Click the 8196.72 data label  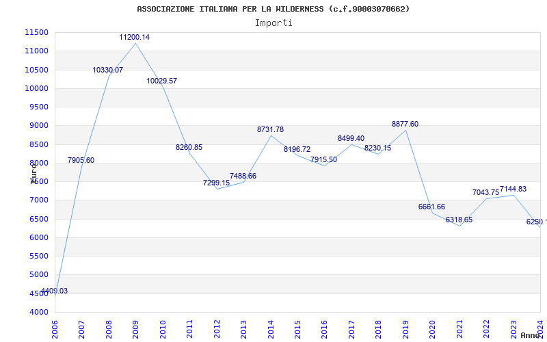[297, 150]
